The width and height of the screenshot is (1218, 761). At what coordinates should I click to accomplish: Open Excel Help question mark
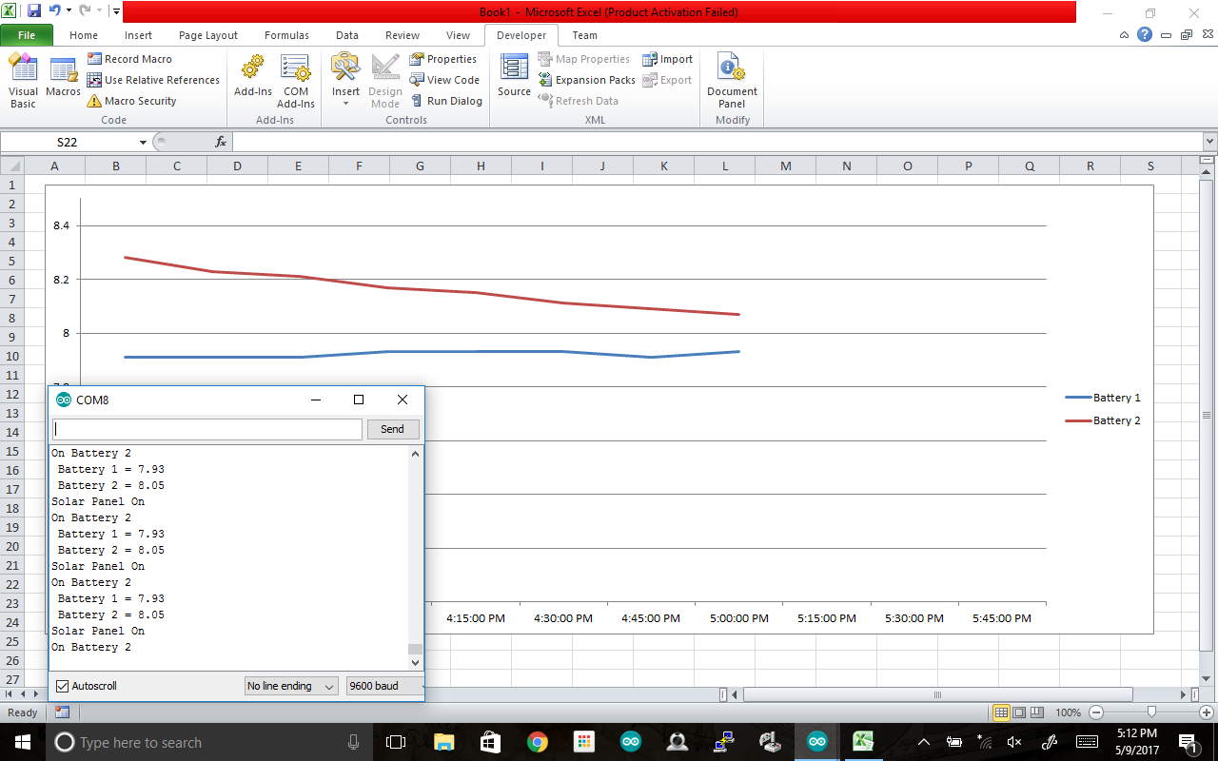[x=1145, y=34]
